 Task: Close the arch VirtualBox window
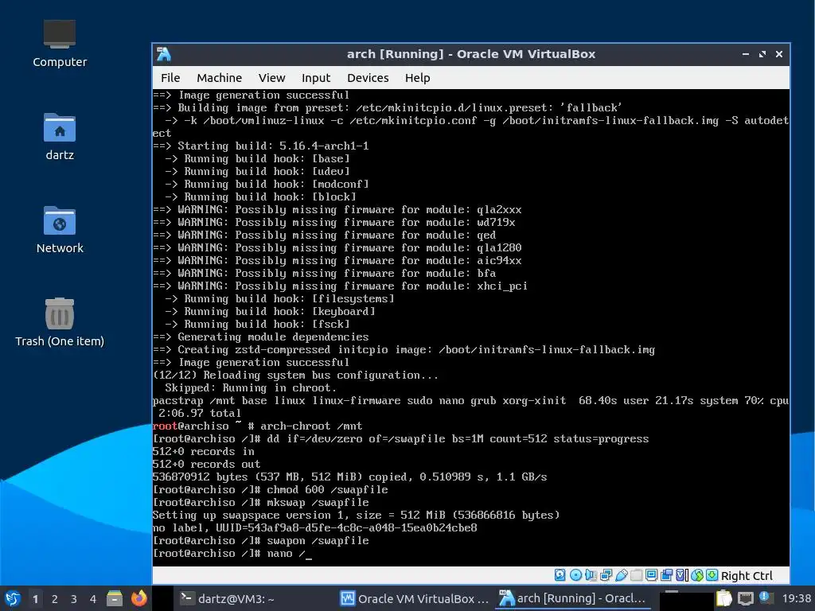click(x=779, y=54)
